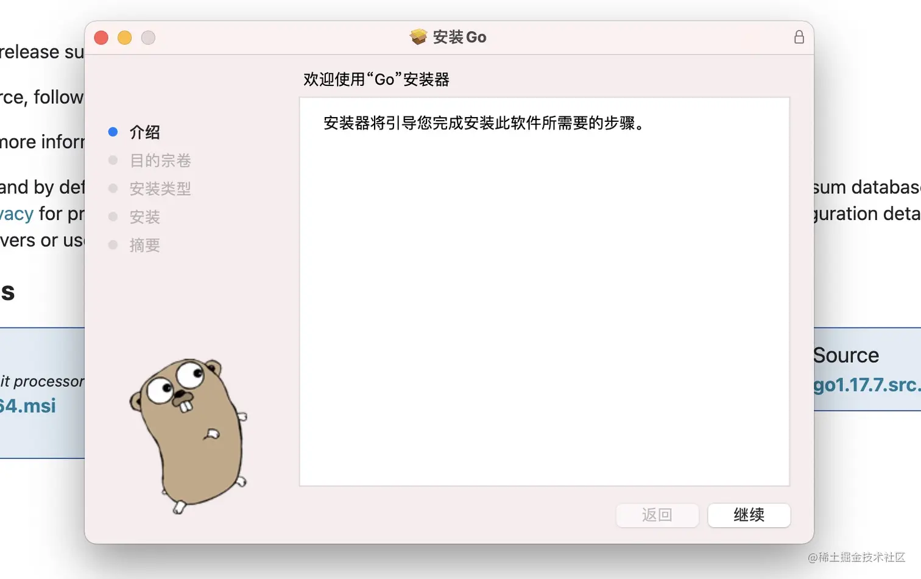Close the Go installer window

[101, 38]
